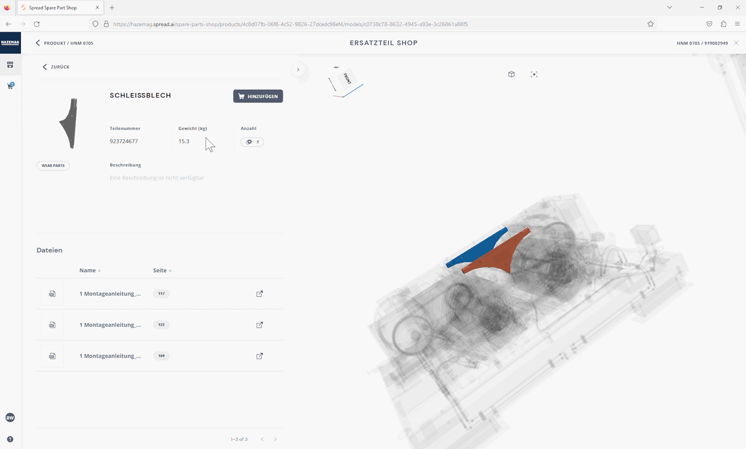Collapse the part details panel chevron
Viewport: 746px width, 449px height.
tap(298, 70)
